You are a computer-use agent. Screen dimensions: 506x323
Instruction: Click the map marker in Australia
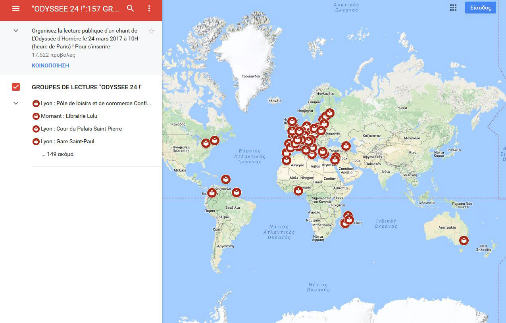pos(464,240)
